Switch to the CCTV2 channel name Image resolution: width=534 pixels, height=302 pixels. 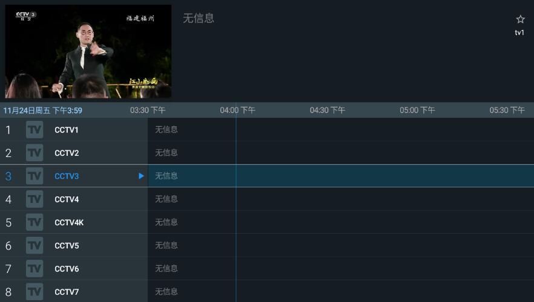[x=67, y=153]
